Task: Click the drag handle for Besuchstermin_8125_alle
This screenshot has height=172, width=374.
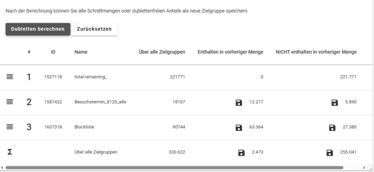Action: (10, 102)
